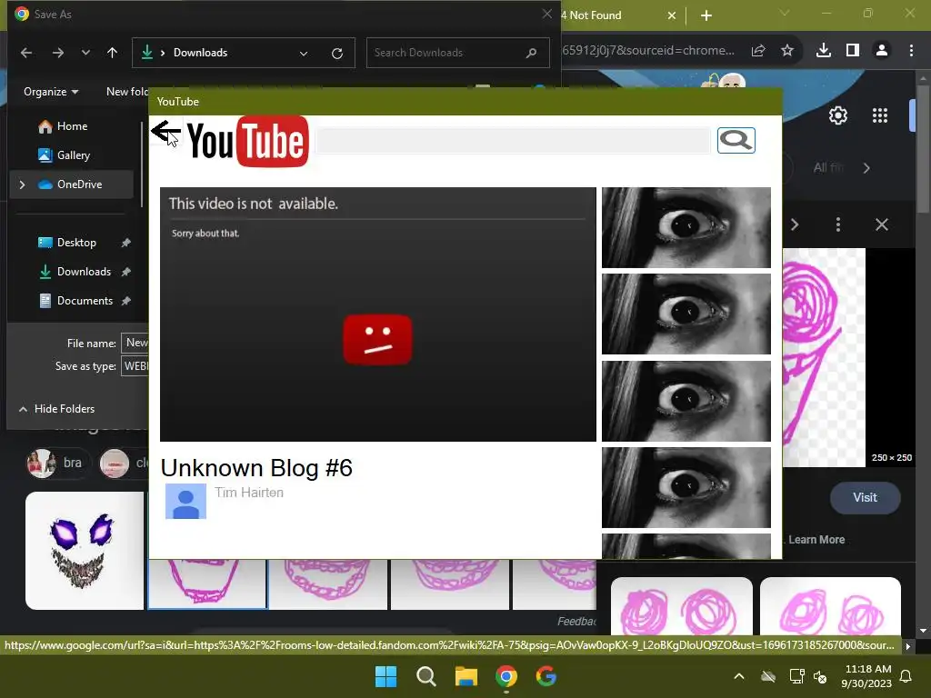Open the first eye thumbnail in the sidebar

(686, 227)
